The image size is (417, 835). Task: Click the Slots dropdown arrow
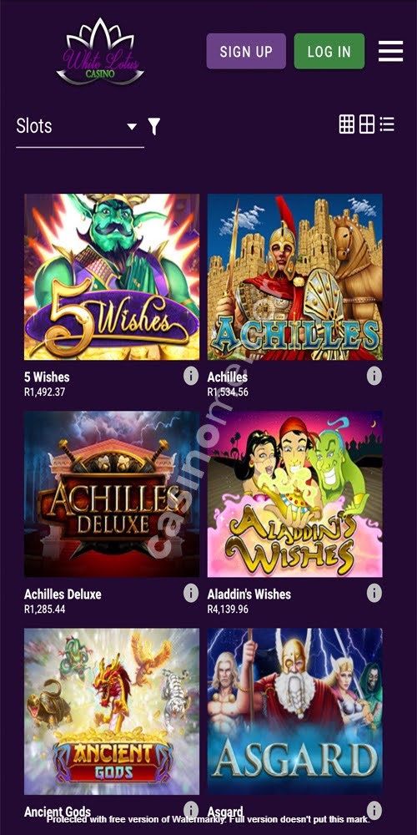click(132, 127)
